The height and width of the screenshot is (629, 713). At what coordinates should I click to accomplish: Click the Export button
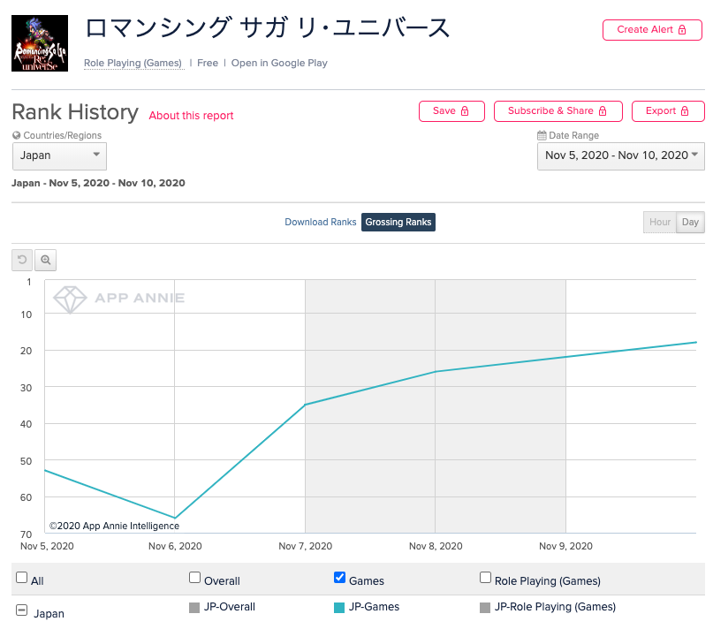(x=668, y=111)
